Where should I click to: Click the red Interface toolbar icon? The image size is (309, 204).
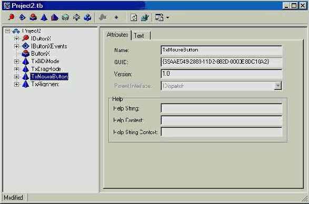tap(12, 17)
